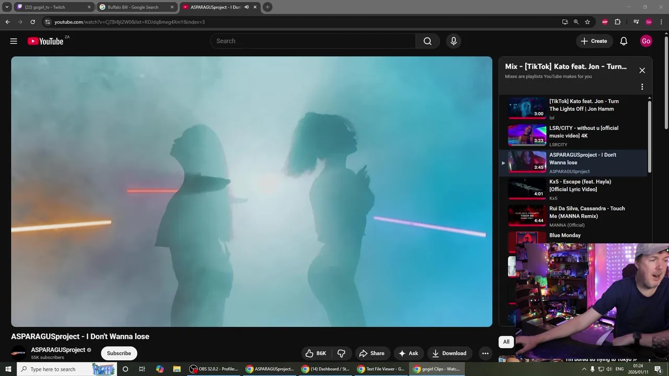Open the Chrome profile avatar
The height and width of the screenshot is (376, 669).
point(649,22)
